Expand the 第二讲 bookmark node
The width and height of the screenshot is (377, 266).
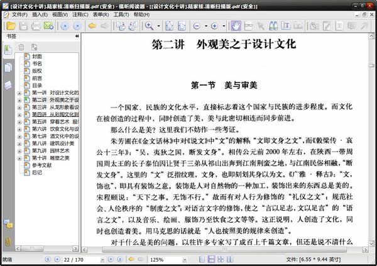point(19,100)
